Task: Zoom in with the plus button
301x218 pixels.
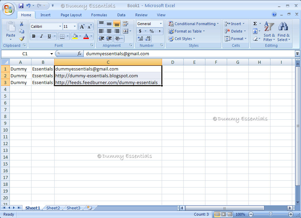Action: pyautogui.click(x=291, y=214)
